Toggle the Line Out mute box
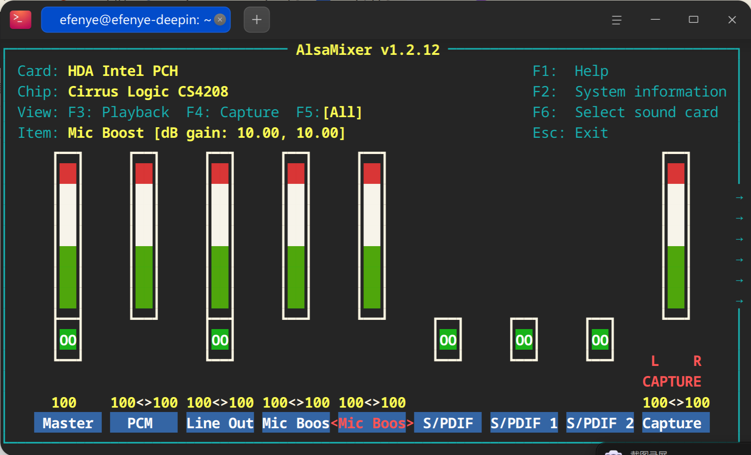Viewport: 751px width, 455px height. [220, 340]
